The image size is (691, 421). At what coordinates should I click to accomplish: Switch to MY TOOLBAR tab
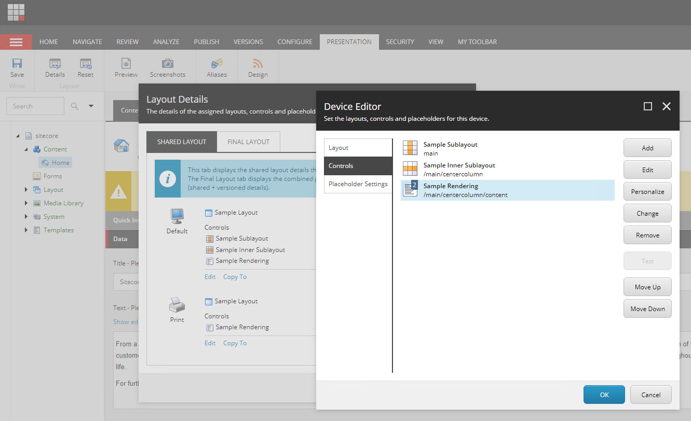click(477, 42)
